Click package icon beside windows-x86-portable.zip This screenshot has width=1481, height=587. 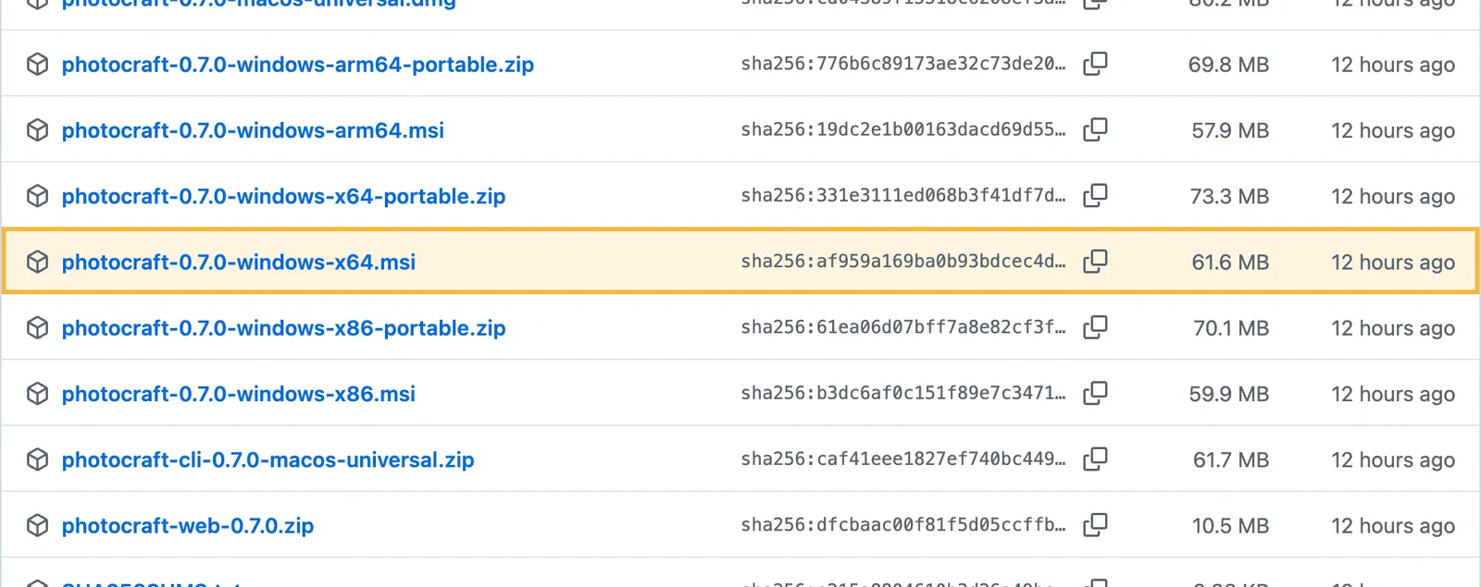point(37,327)
